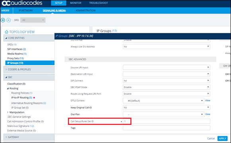Open the MONITOR menu tab
This screenshot has height=143, width=231.
(x=76, y=3)
